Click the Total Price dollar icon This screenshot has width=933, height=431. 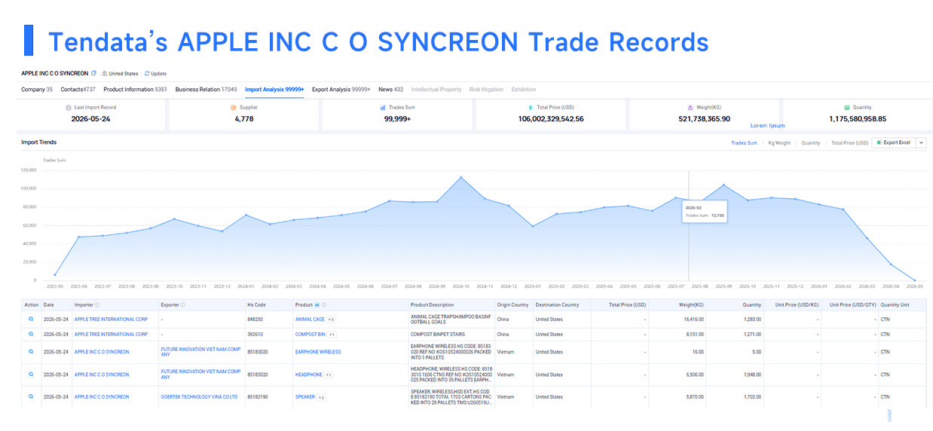pyautogui.click(x=531, y=108)
